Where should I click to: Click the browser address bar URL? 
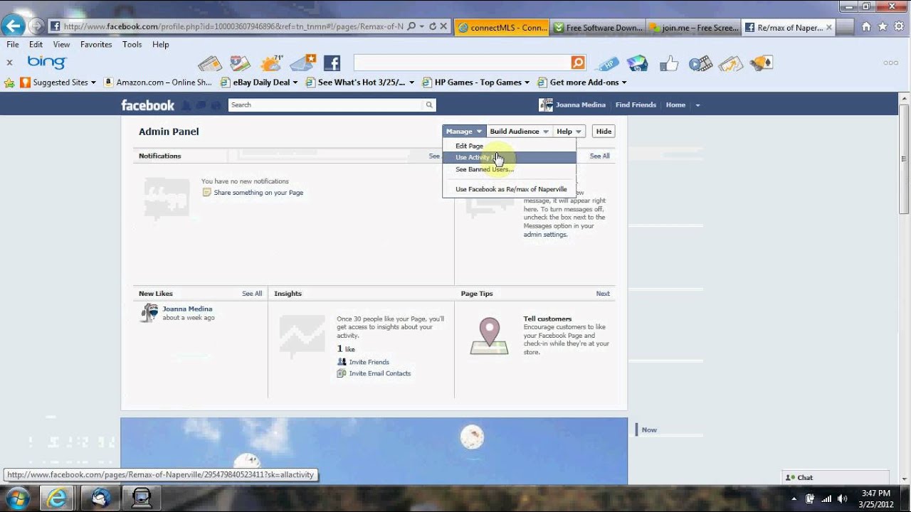[x=233, y=26]
